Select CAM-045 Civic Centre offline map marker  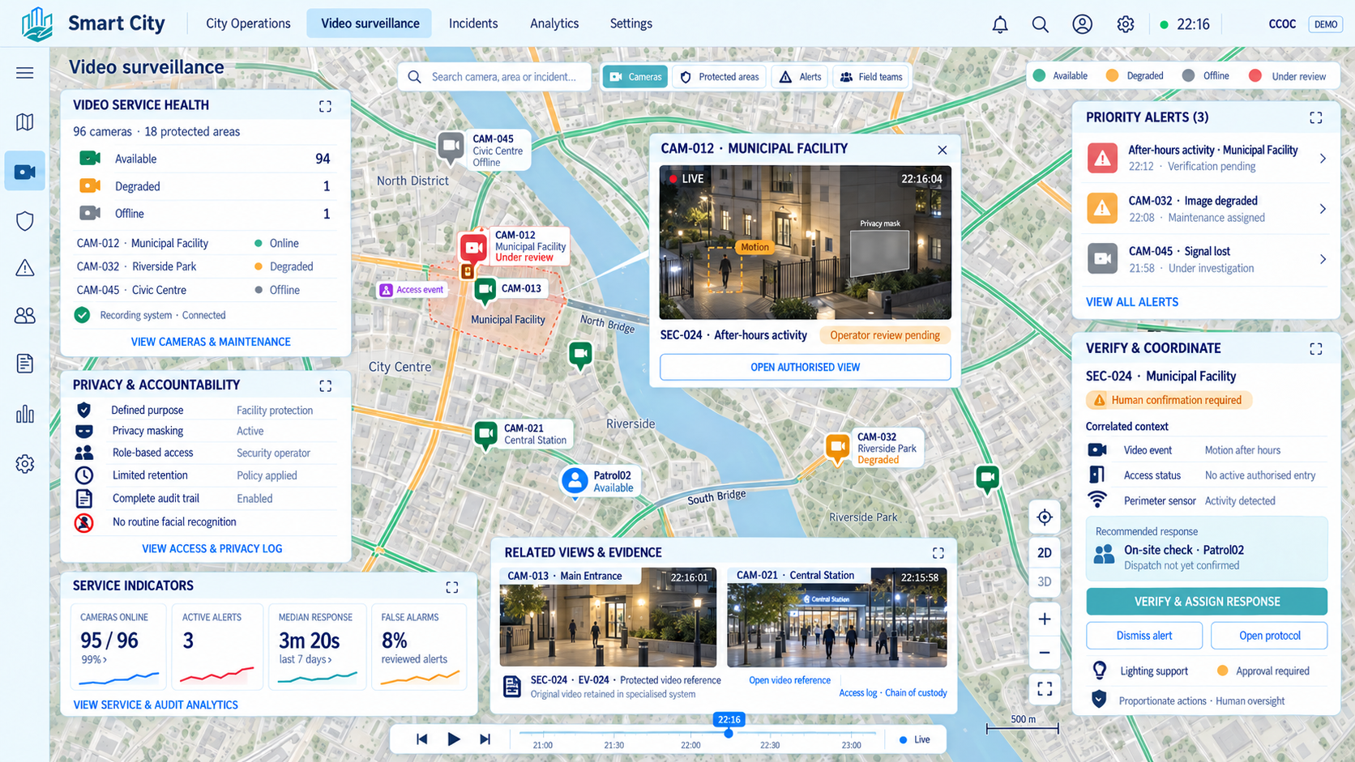pyautogui.click(x=451, y=147)
